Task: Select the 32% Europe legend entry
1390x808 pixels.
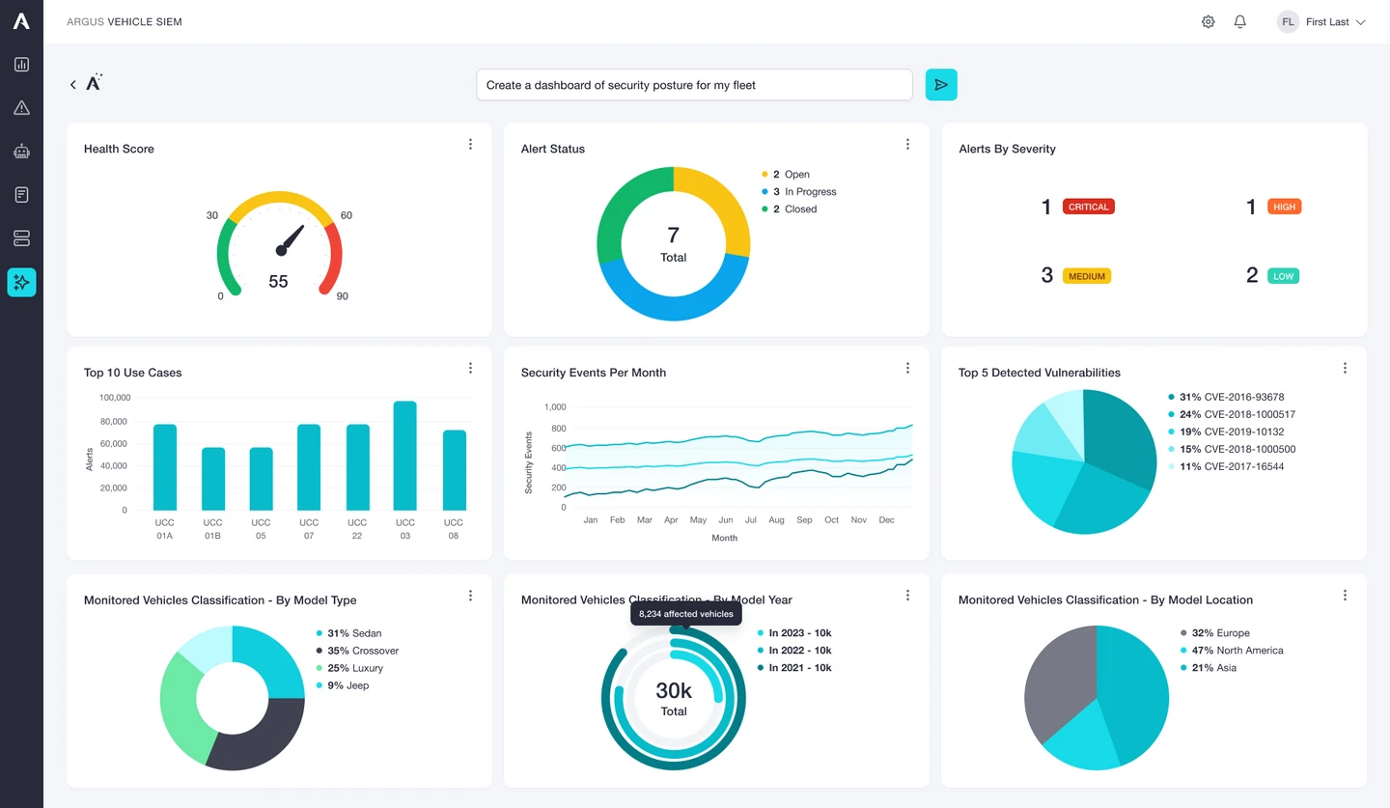Action: click(x=1214, y=634)
